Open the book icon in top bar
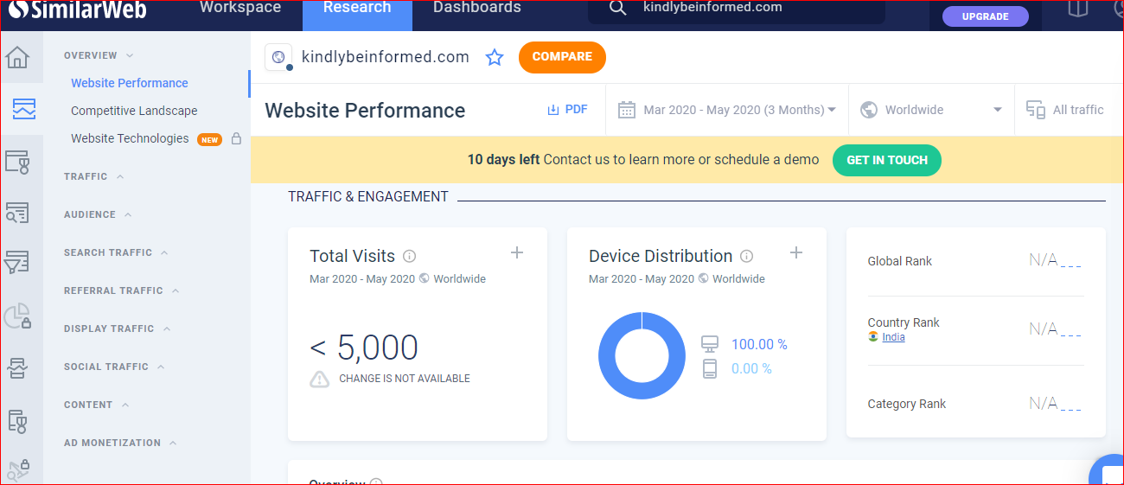This screenshot has height=485, width=1124. point(1077,9)
